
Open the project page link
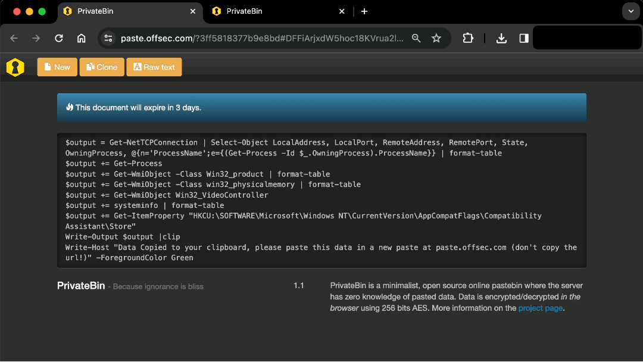541,308
